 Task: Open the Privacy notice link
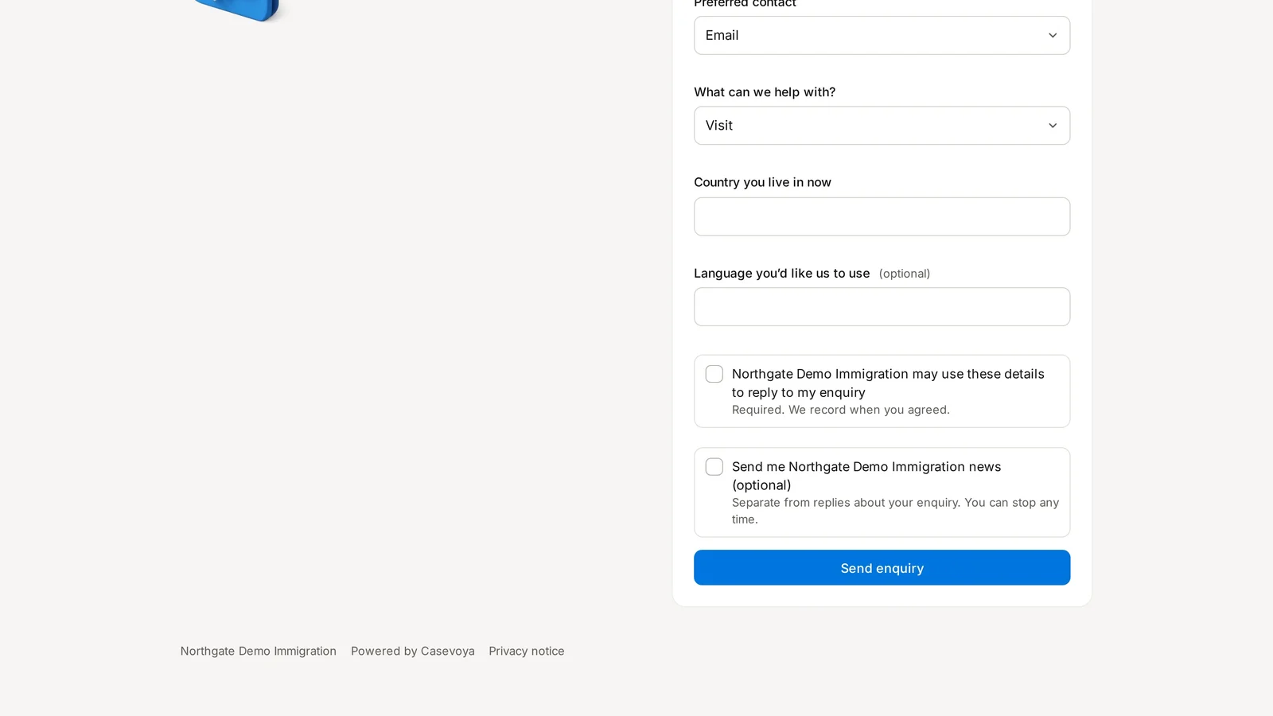point(527,651)
